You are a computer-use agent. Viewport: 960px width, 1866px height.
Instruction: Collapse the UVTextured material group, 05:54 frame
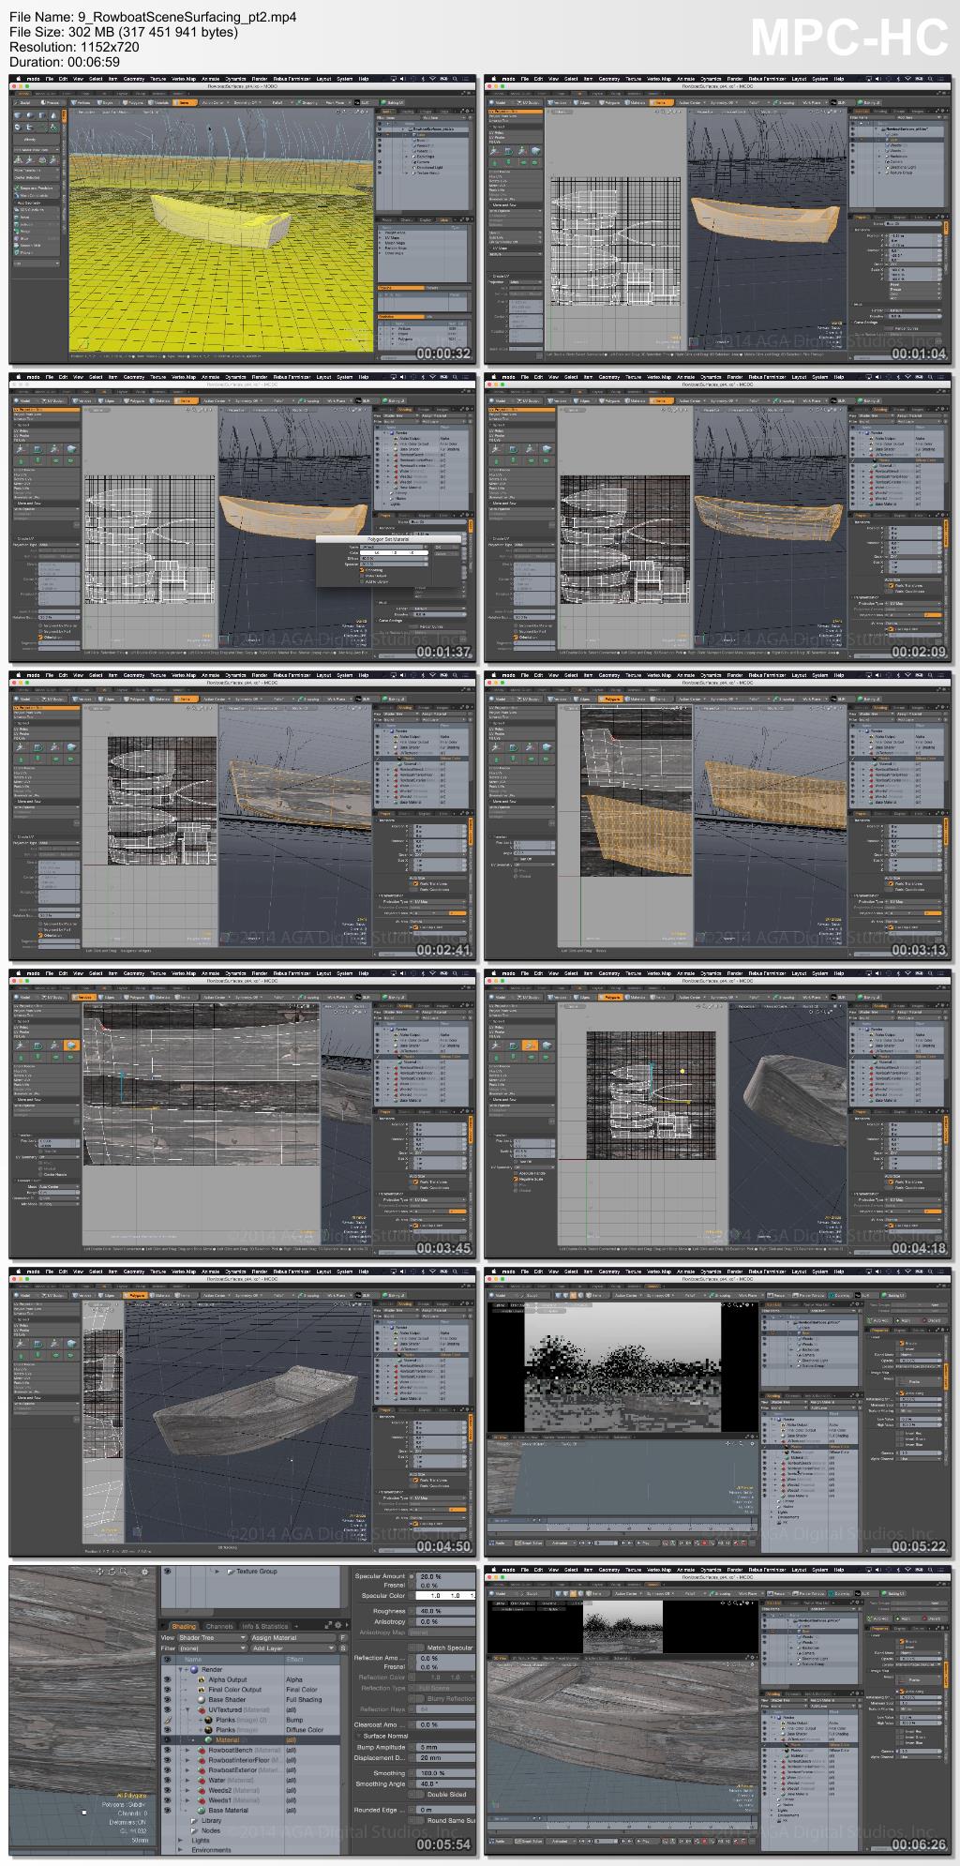tap(187, 1709)
